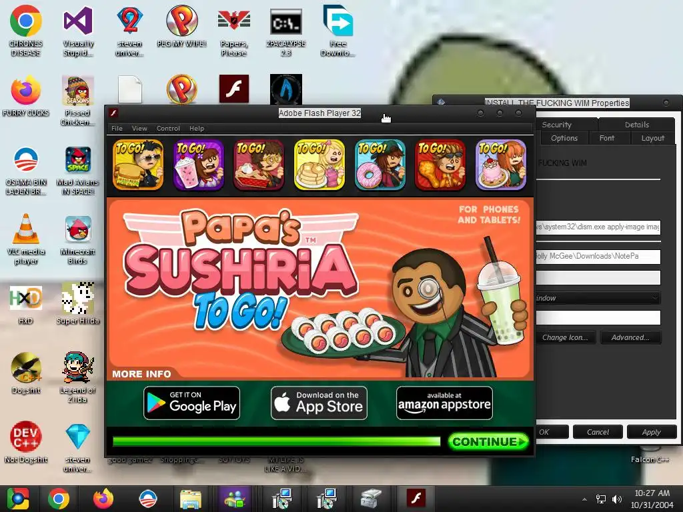
Task: Launch VLC media player from desktop
Action: (x=26, y=239)
